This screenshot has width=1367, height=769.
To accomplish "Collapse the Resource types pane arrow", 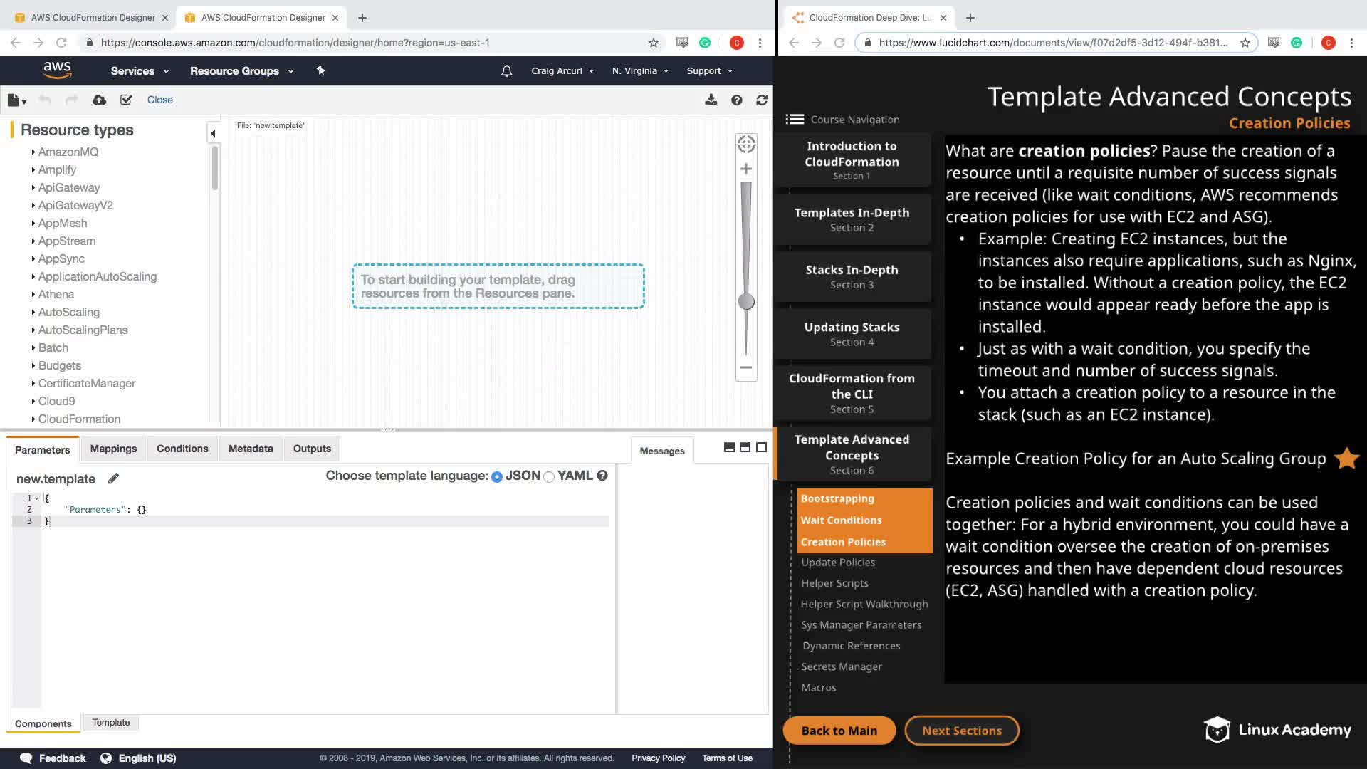I will pyautogui.click(x=213, y=133).
